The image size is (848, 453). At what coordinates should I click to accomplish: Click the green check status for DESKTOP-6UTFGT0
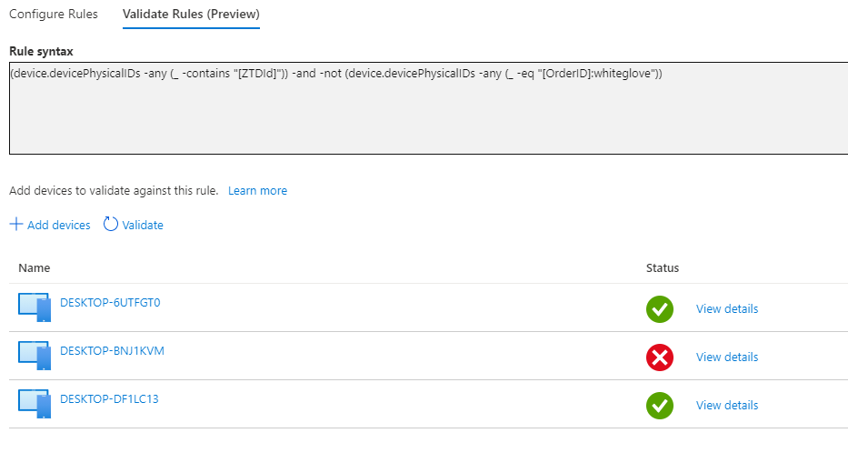(659, 309)
